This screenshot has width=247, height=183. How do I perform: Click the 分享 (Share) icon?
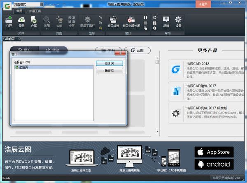click(x=33, y=20)
